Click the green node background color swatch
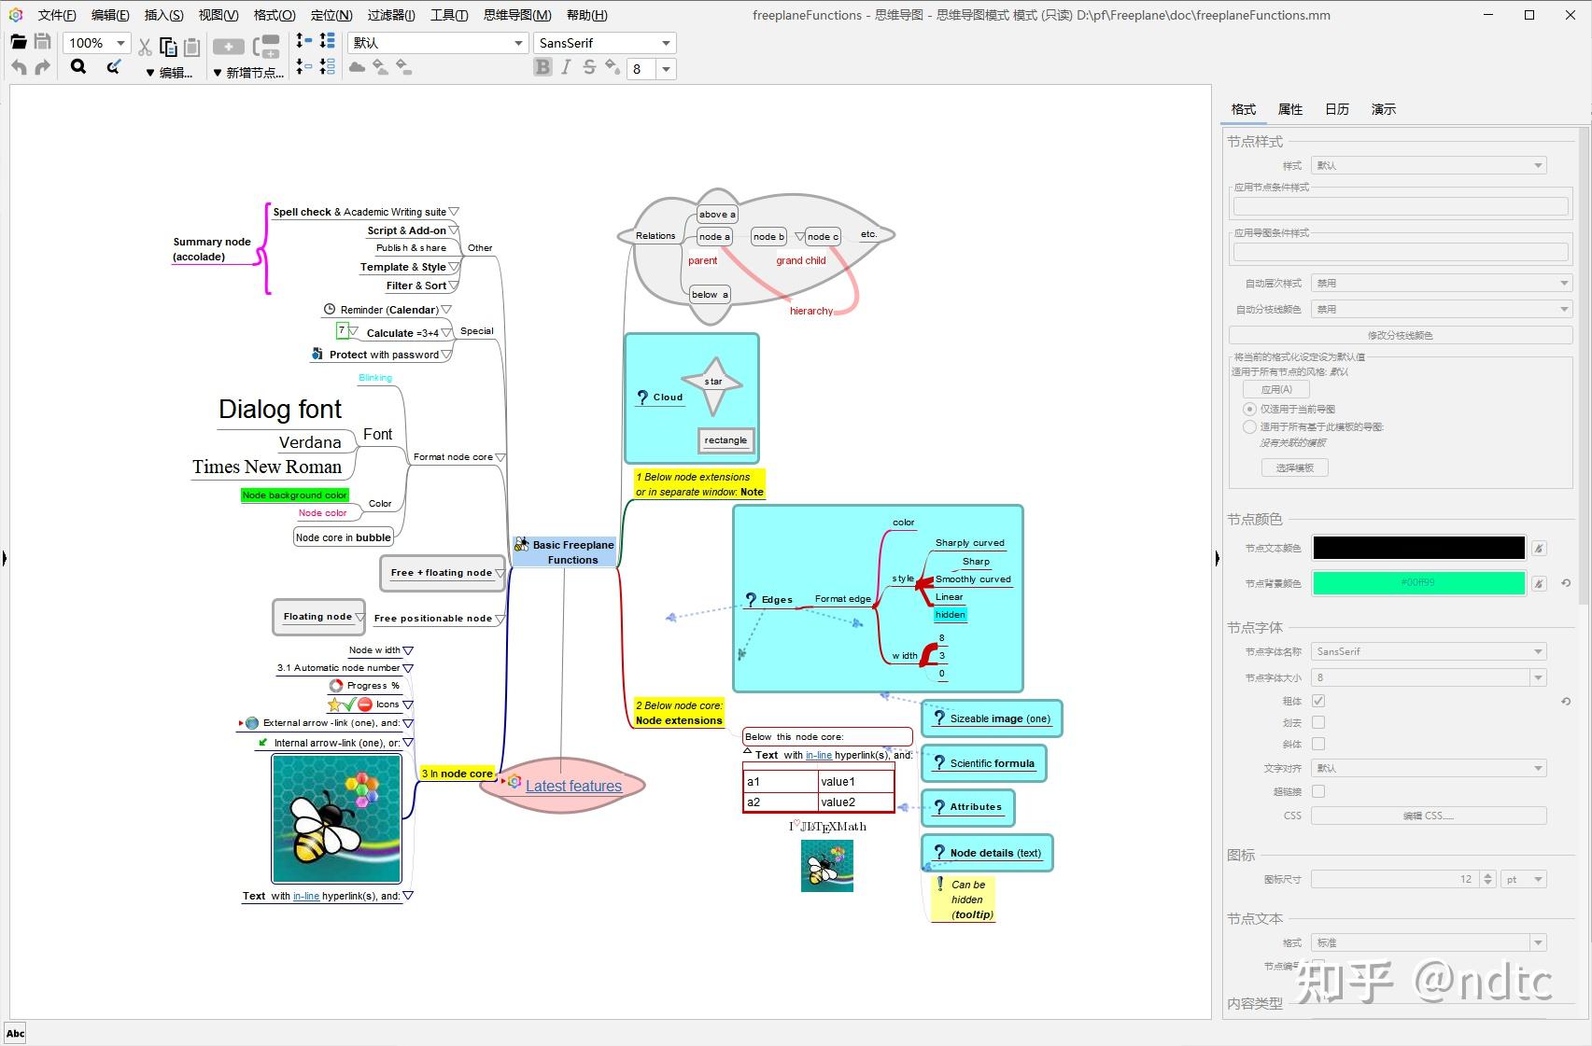Viewport: 1592px width, 1046px height. pos(1417,583)
